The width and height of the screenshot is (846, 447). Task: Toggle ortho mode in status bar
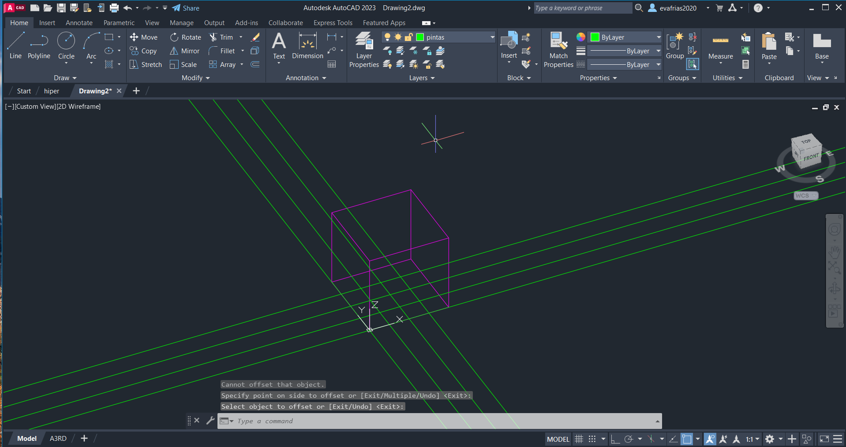[x=615, y=439]
